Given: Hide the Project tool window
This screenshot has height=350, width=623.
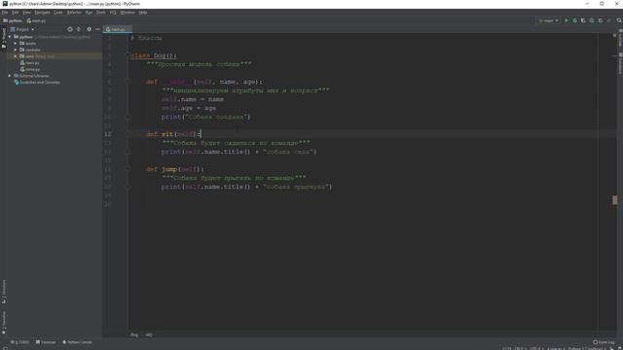Looking at the screenshot, I should click(x=97, y=29).
